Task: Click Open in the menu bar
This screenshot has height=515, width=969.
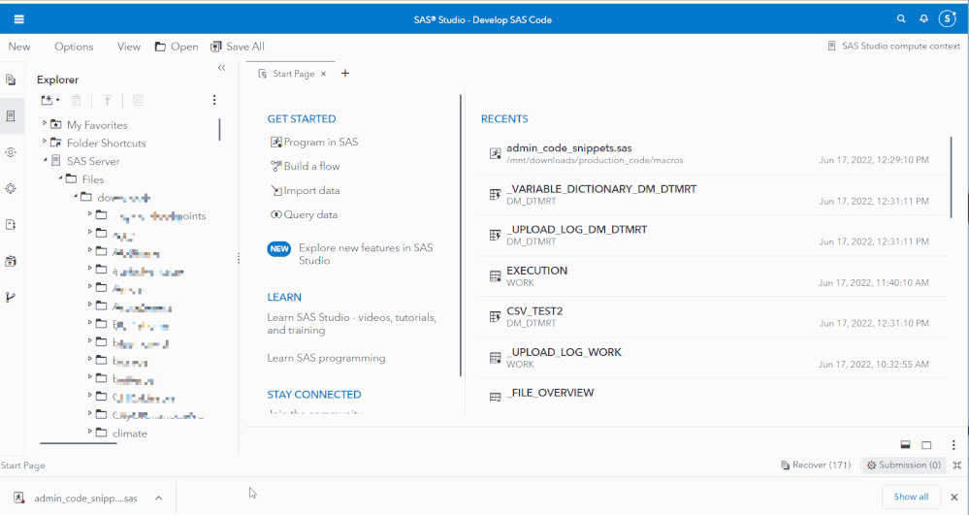Action: [177, 47]
